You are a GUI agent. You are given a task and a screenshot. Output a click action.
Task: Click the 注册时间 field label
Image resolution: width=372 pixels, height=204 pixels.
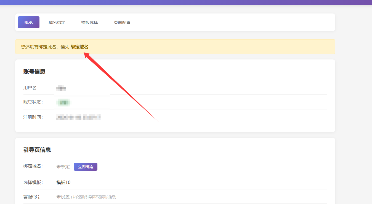tap(33, 117)
